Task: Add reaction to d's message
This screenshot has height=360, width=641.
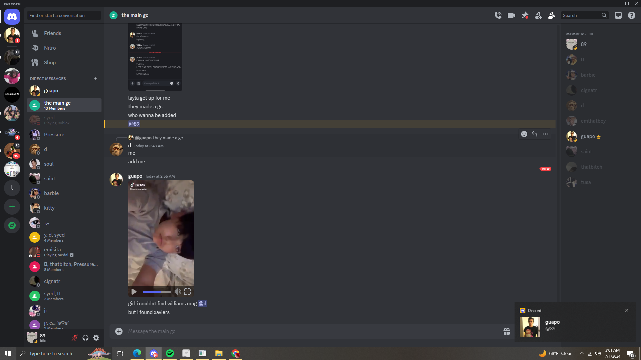Action: [x=524, y=134]
